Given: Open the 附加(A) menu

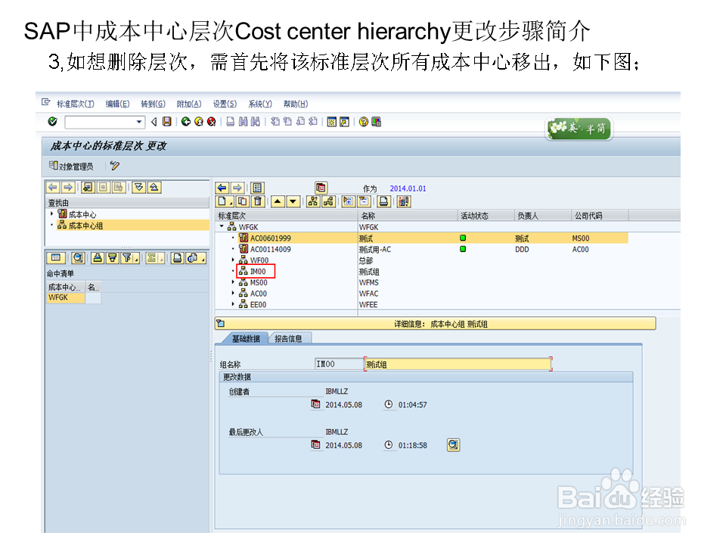Looking at the screenshot, I should (189, 104).
